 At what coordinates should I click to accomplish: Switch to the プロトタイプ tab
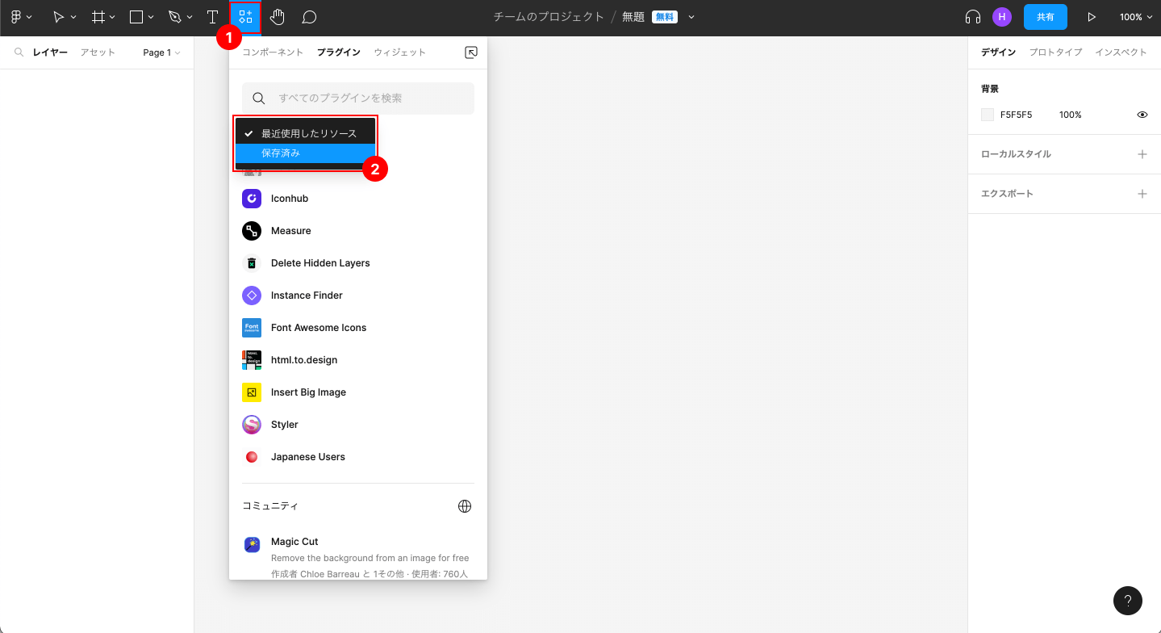click(x=1055, y=52)
